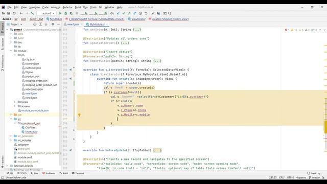Image resolution: width=327 pixels, height=184 pixels.
Task: Commit changes with the green checkmark icon
Action: 124,13
